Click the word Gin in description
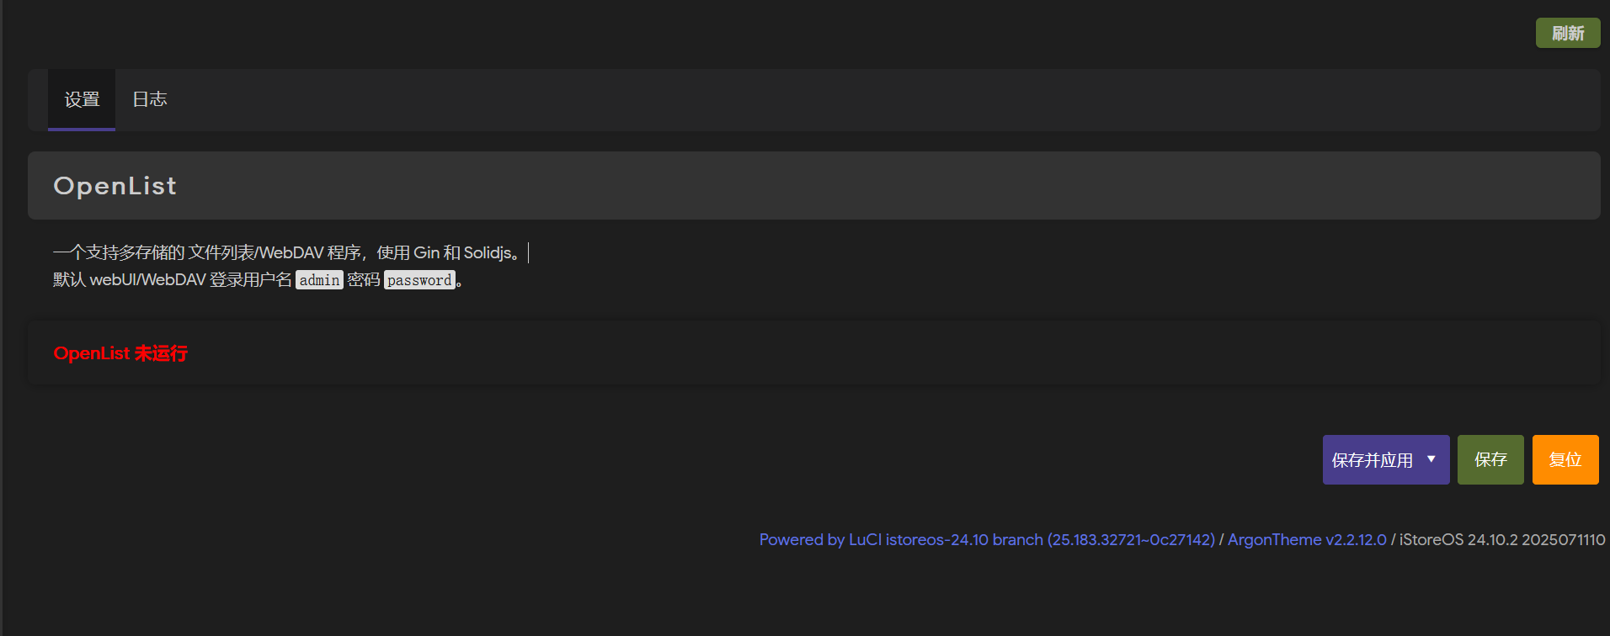Screen dimensions: 1610x636 click(x=426, y=252)
